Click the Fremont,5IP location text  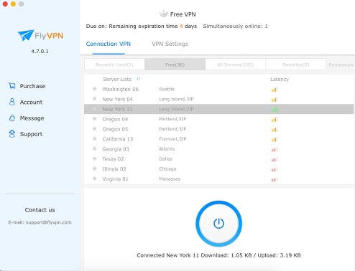[x=172, y=139]
